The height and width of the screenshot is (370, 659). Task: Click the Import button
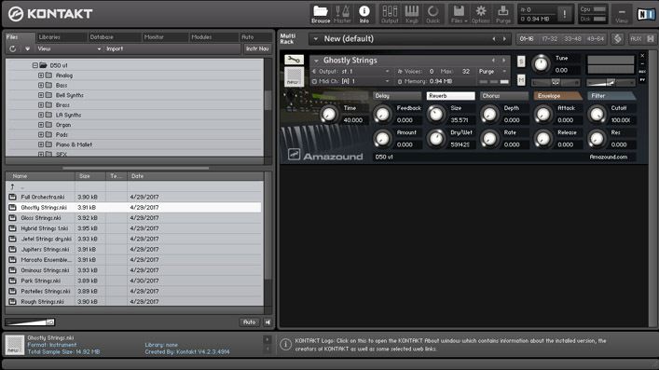click(115, 48)
